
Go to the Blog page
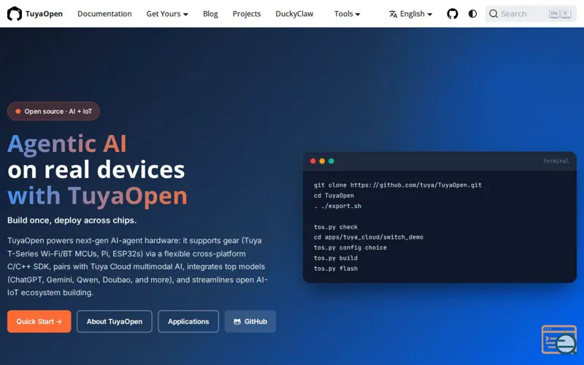[210, 14]
